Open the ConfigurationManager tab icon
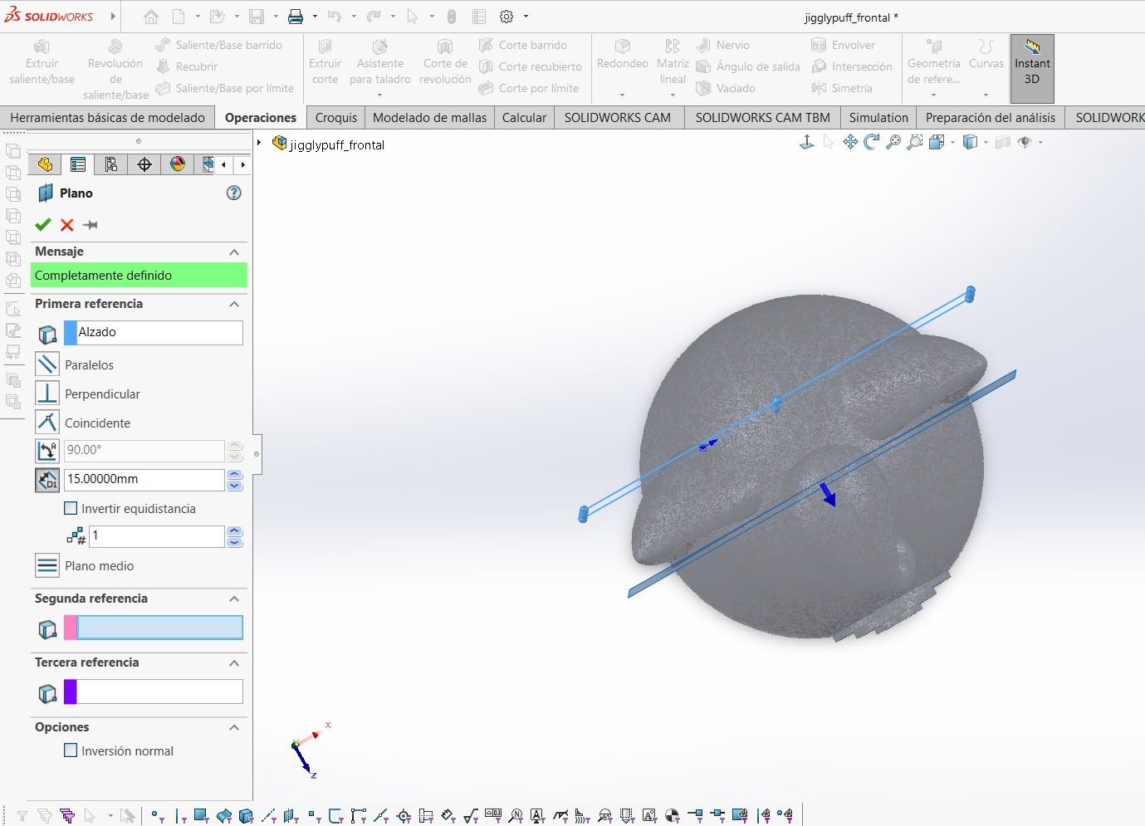The width and height of the screenshot is (1145, 826). 111,164
